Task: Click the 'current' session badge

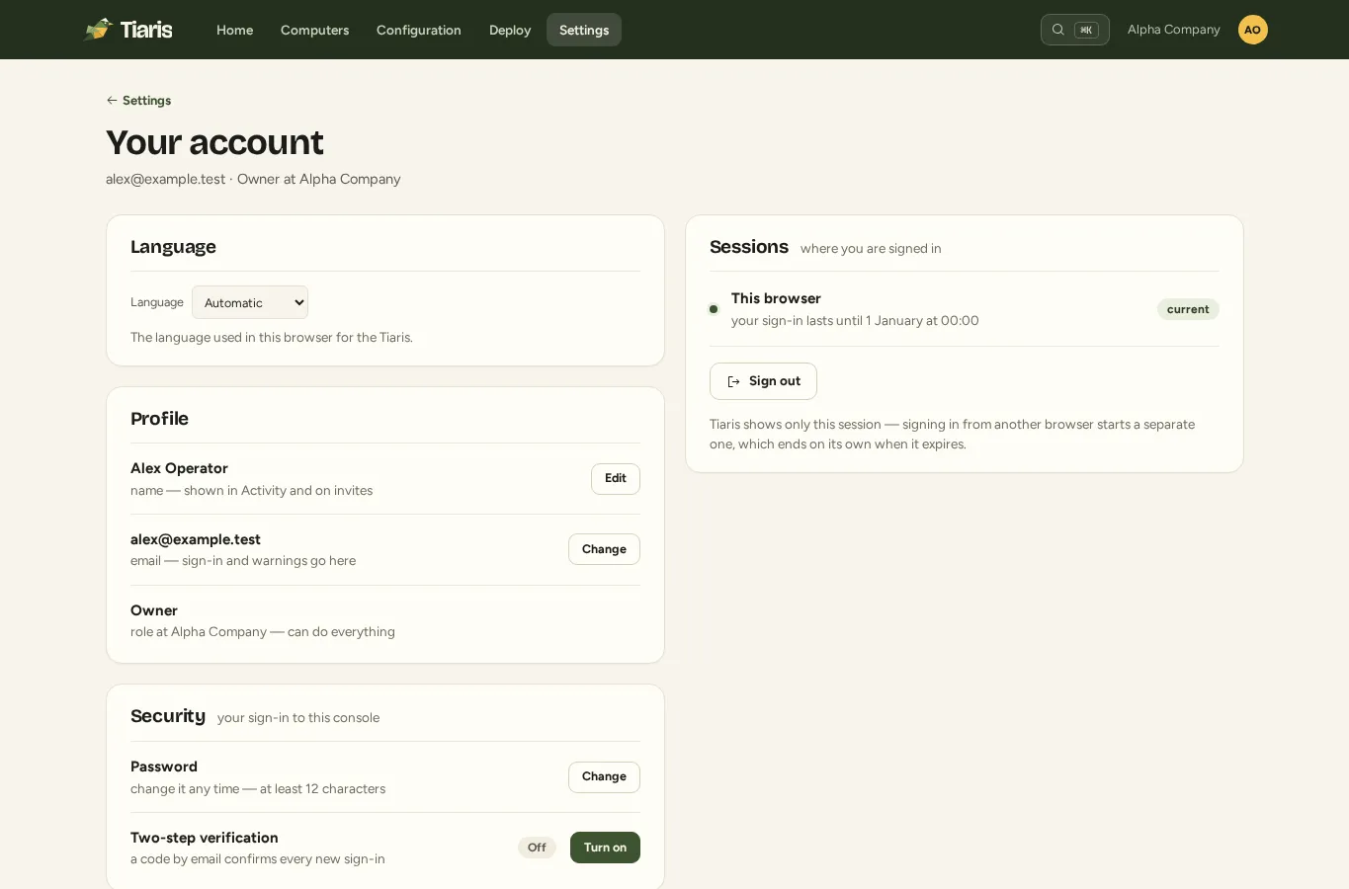Action: coord(1188,309)
